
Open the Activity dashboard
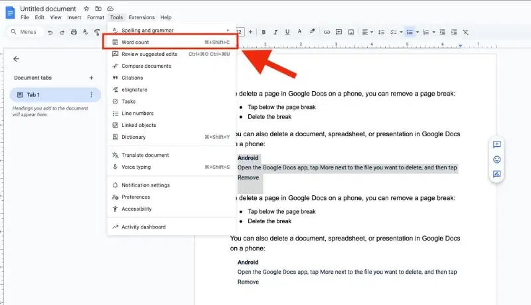click(171, 227)
